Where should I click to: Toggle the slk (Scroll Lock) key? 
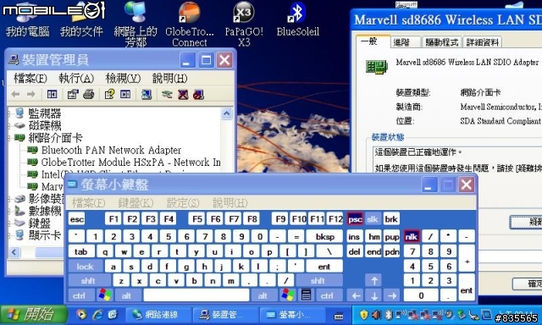pos(373,219)
